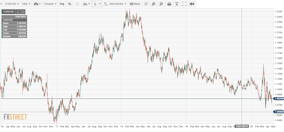Screen dimensions: 284x132
Task: Click the 1.0566 price line label
Action: (x=278, y=112)
